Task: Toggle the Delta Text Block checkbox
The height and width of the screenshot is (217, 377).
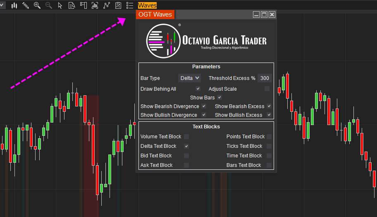Action: click(186, 146)
